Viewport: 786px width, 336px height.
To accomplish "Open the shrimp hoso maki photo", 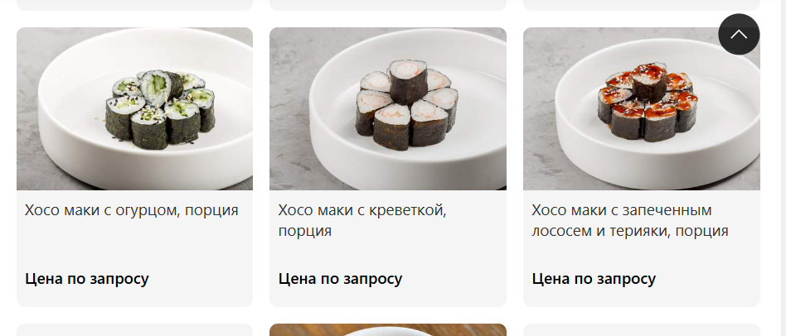I will click(388, 108).
